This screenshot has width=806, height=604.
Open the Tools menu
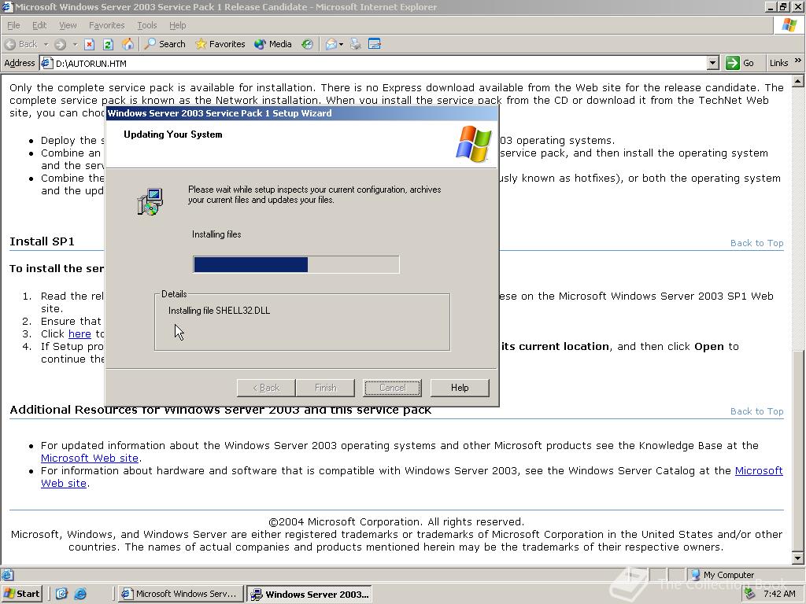(x=146, y=25)
